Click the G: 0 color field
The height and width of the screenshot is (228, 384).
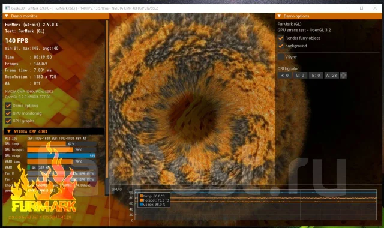click(300, 76)
